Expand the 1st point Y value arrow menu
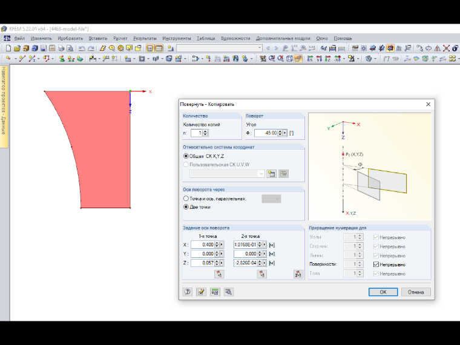 (222, 254)
